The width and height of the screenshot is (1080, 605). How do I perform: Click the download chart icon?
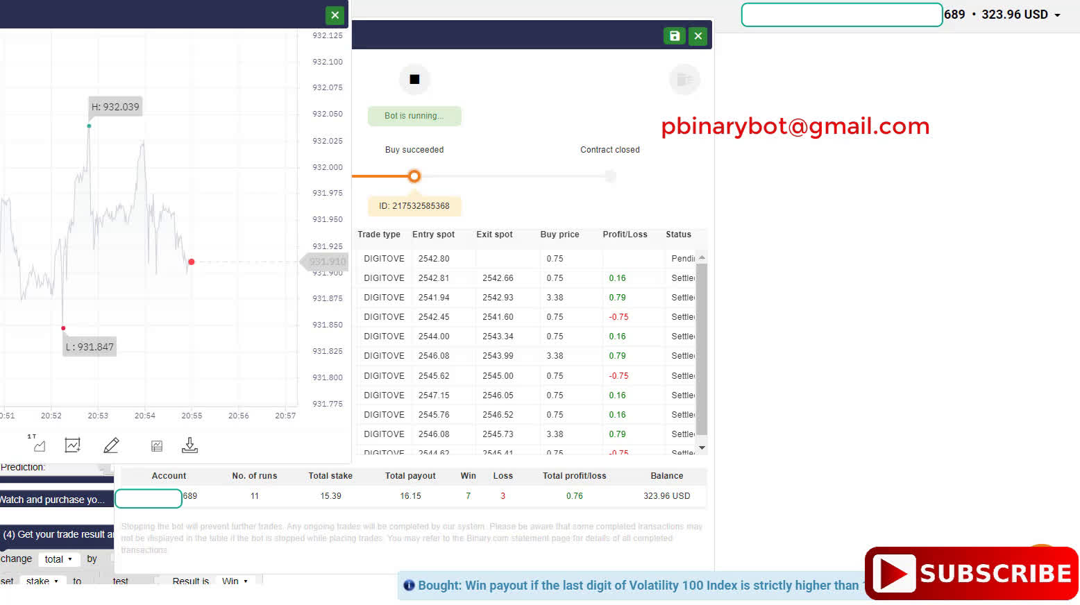click(x=189, y=445)
